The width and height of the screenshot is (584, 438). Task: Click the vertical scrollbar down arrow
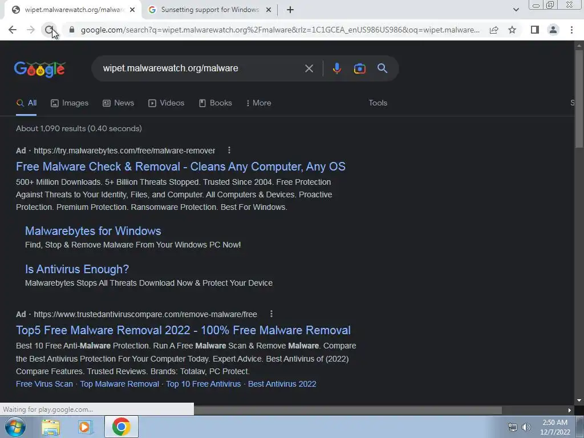tap(579, 400)
